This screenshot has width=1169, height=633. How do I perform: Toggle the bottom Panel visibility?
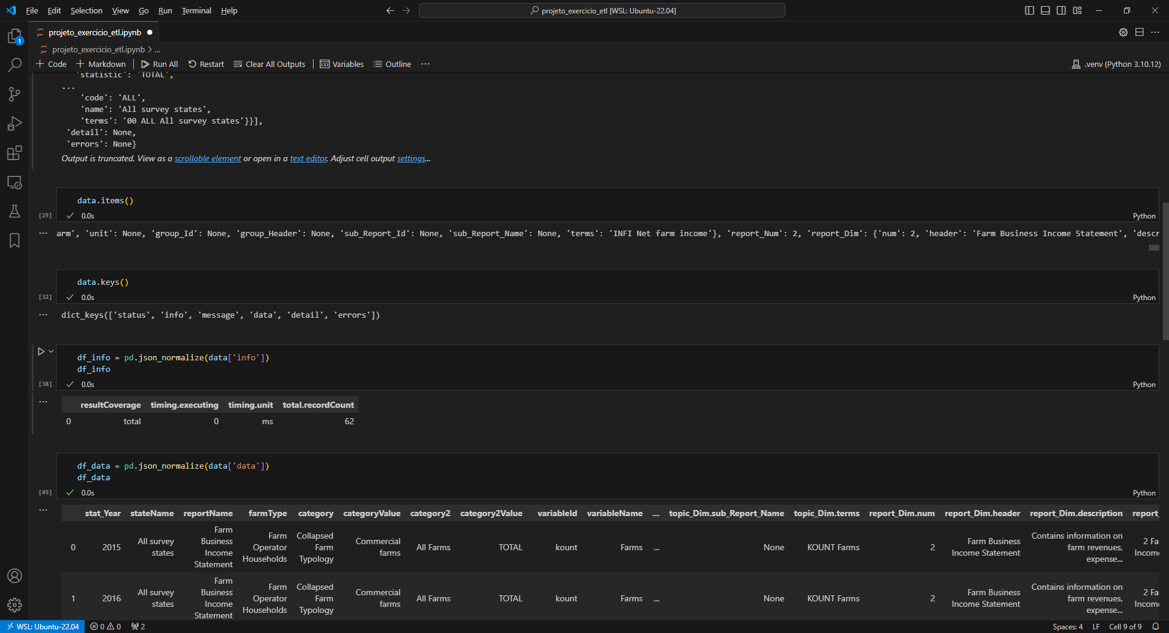tap(1045, 10)
